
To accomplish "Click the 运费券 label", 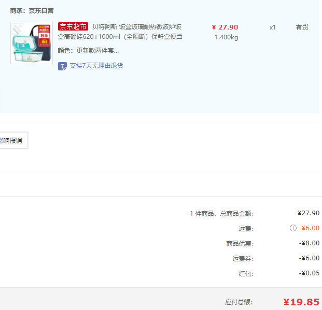I will (x=243, y=259).
